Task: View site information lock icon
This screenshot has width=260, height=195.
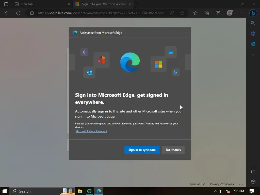Action: 32,13
